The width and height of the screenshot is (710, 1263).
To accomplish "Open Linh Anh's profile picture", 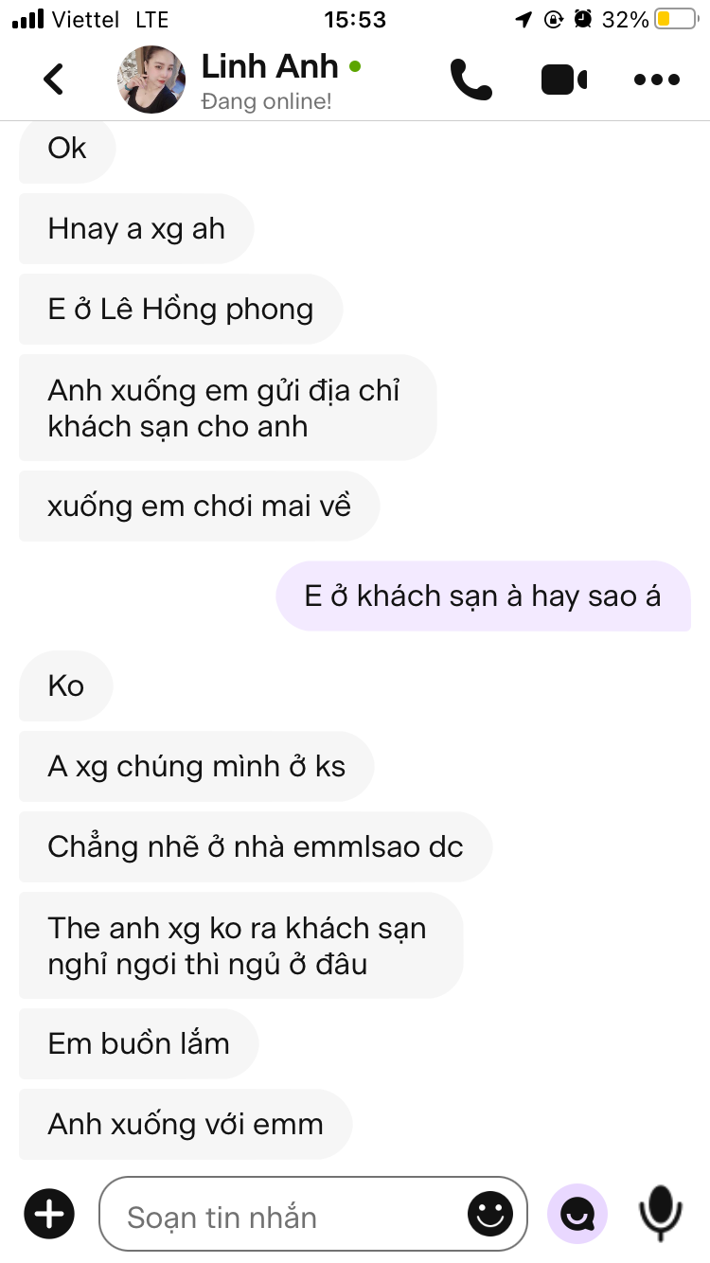I will coord(151,80).
